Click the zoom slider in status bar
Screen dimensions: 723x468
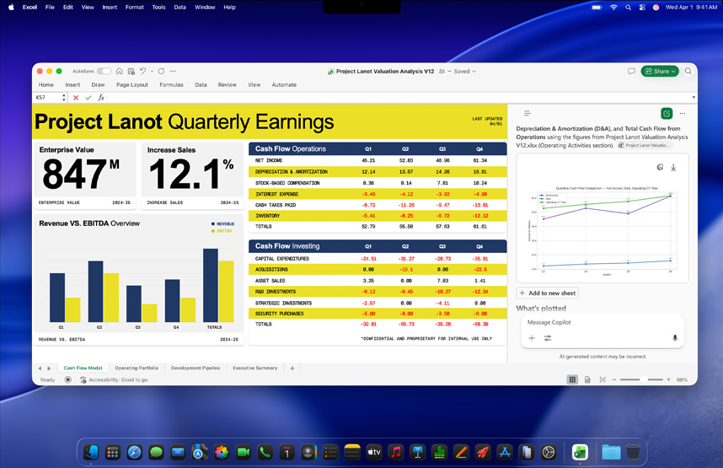click(x=645, y=380)
